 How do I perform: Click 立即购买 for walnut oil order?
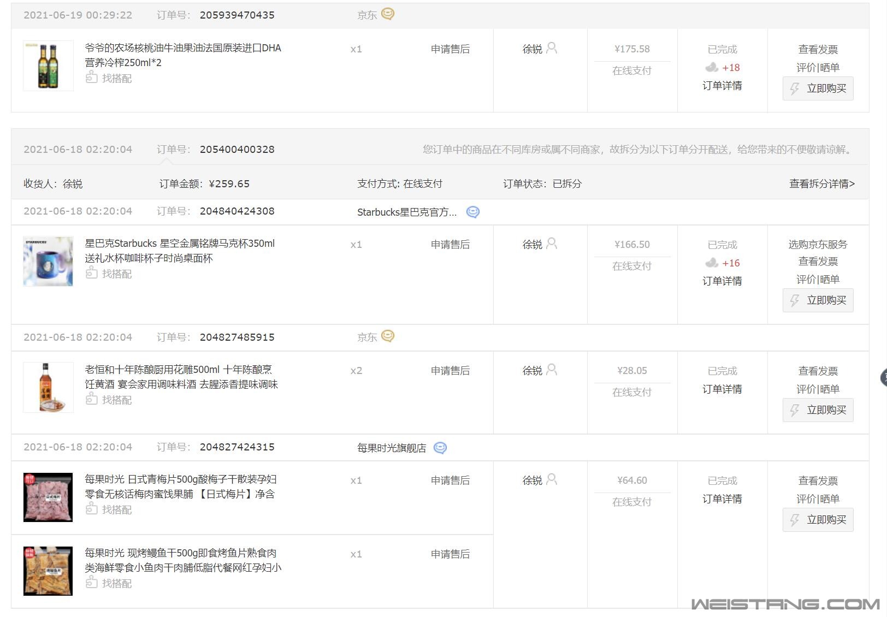tap(818, 88)
